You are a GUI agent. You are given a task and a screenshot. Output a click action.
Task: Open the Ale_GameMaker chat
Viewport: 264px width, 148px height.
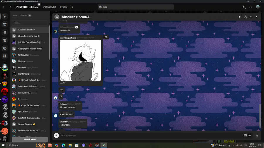(29, 42)
